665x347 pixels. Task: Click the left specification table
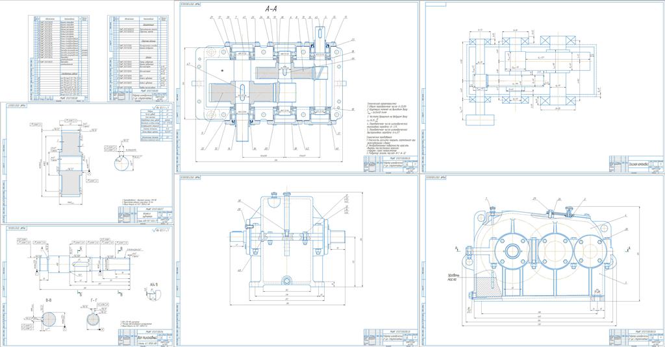[58, 58]
